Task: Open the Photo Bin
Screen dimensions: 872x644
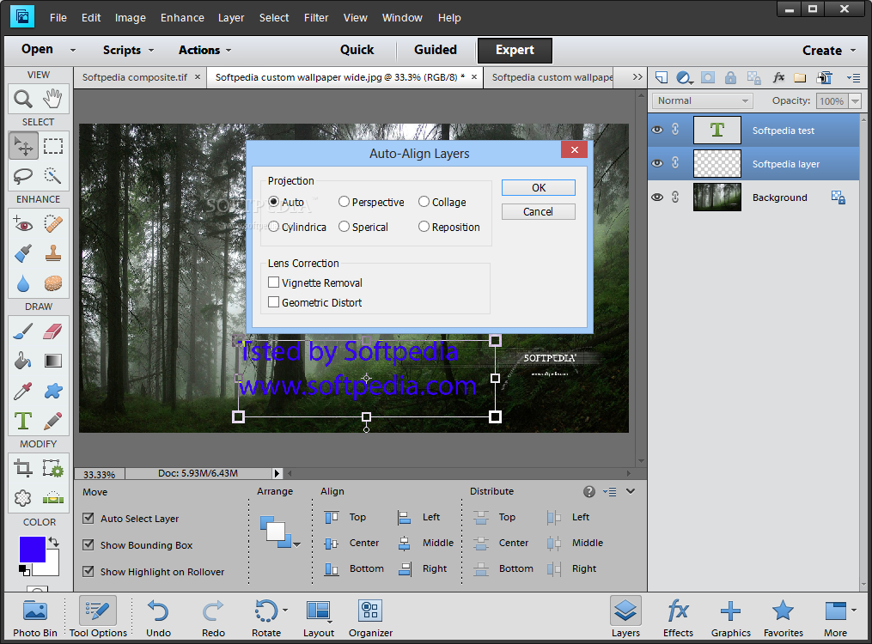Action: point(35,618)
